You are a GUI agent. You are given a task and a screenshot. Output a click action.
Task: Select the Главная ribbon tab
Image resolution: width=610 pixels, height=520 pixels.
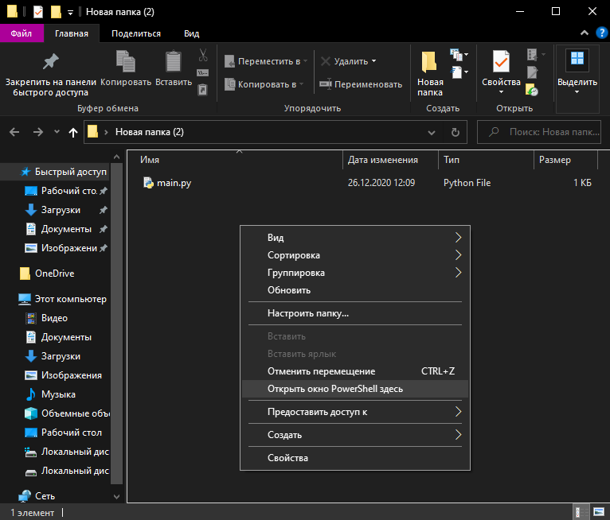point(72,33)
